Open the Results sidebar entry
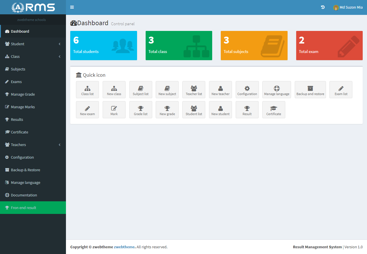The image size is (367, 254). pyautogui.click(x=18, y=119)
